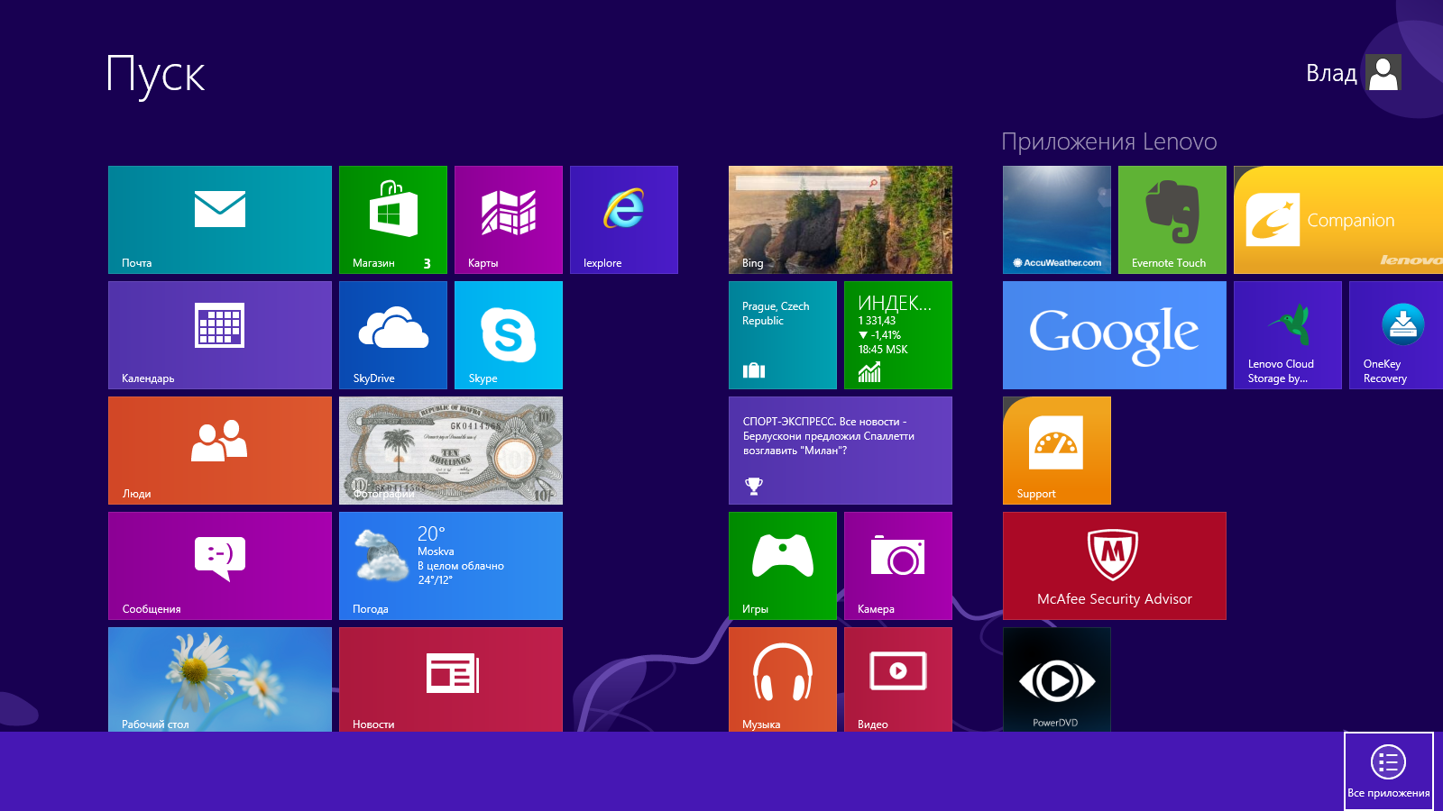Open the SkyDrive tile
Viewport: 1443px width, 811px height.
[393, 335]
